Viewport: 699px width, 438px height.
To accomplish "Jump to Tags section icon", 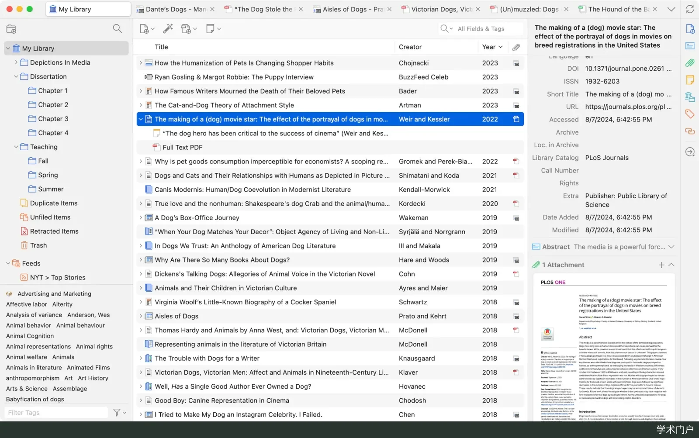I will 690,114.
